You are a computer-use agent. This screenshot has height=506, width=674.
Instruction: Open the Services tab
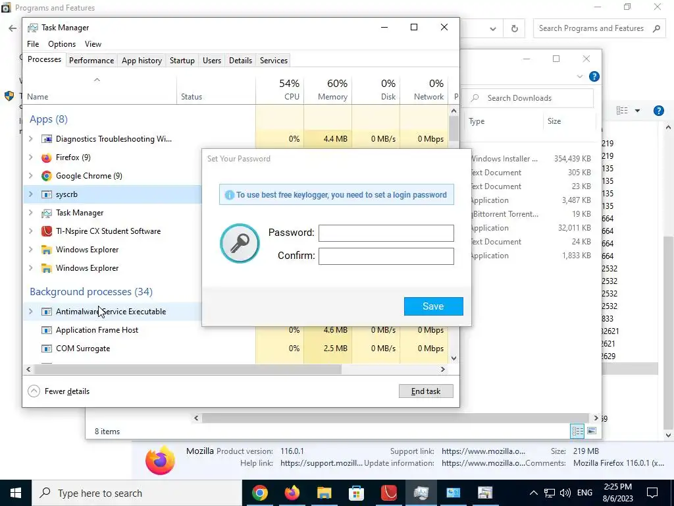274,61
